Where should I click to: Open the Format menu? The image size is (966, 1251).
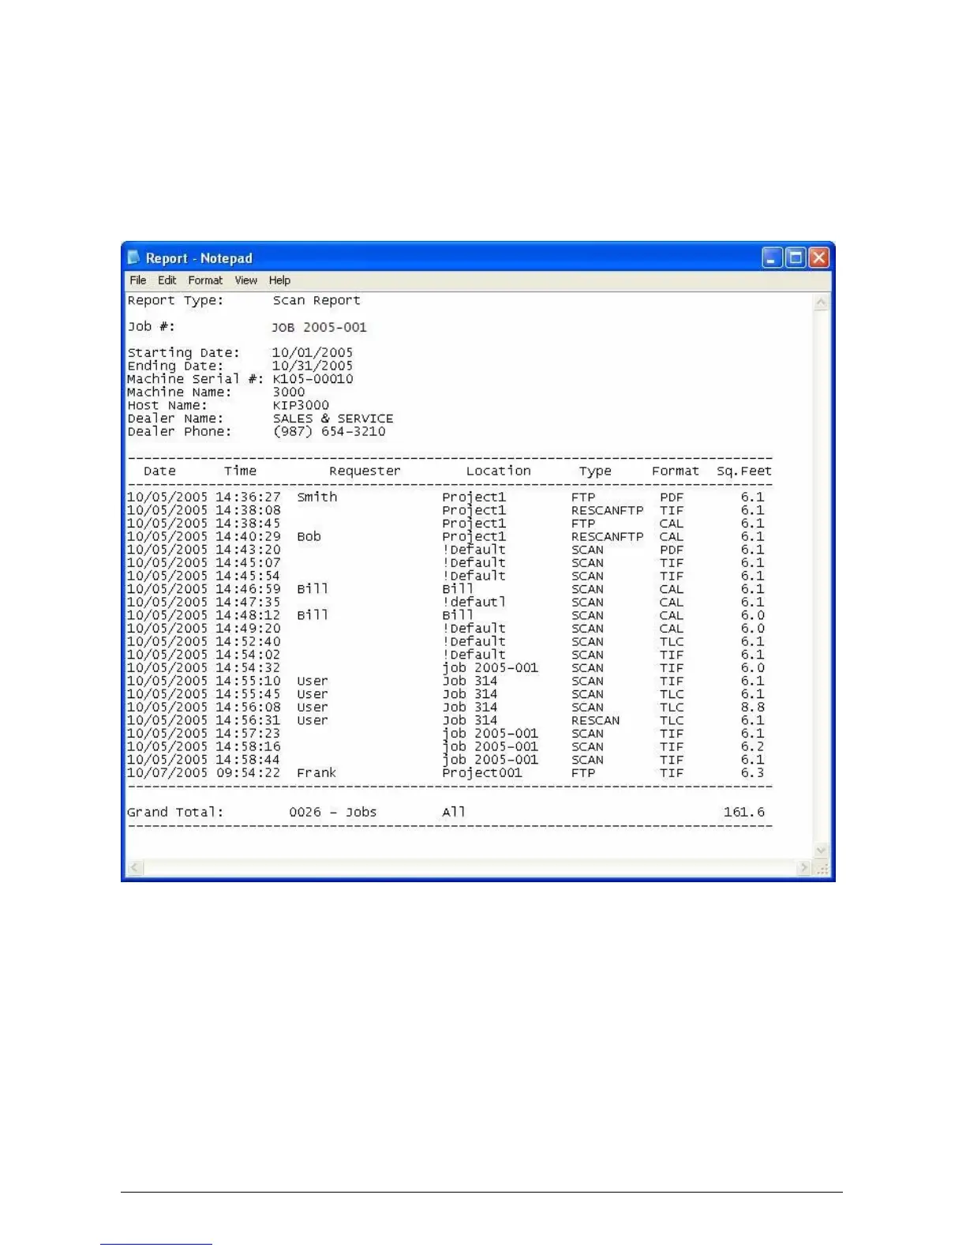[x=205, y=280]
